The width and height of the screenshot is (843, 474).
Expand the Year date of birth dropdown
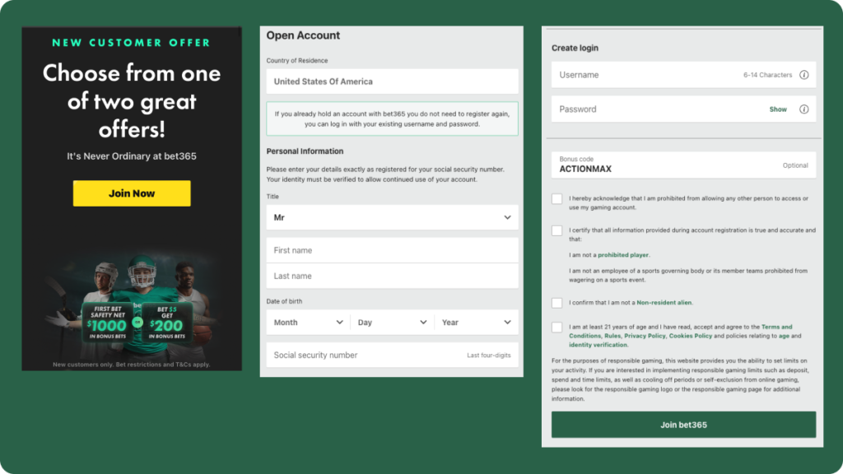pyautogui.click(x=477, y=323)
